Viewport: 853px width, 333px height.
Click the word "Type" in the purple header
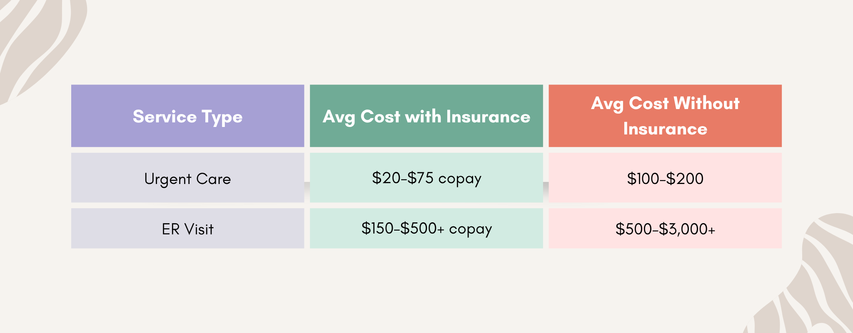point(222,117)
